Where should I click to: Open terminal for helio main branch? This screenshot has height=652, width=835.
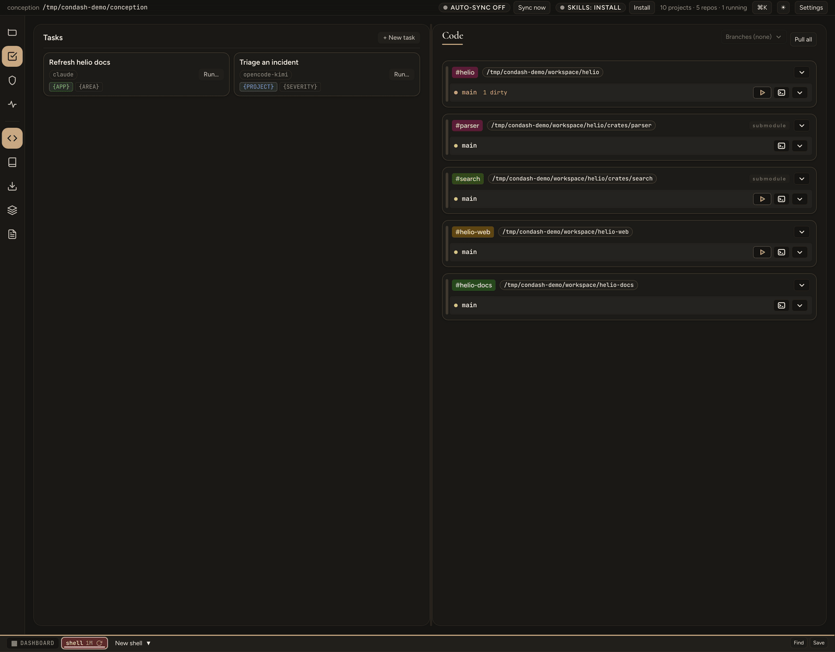coord(781,92)
